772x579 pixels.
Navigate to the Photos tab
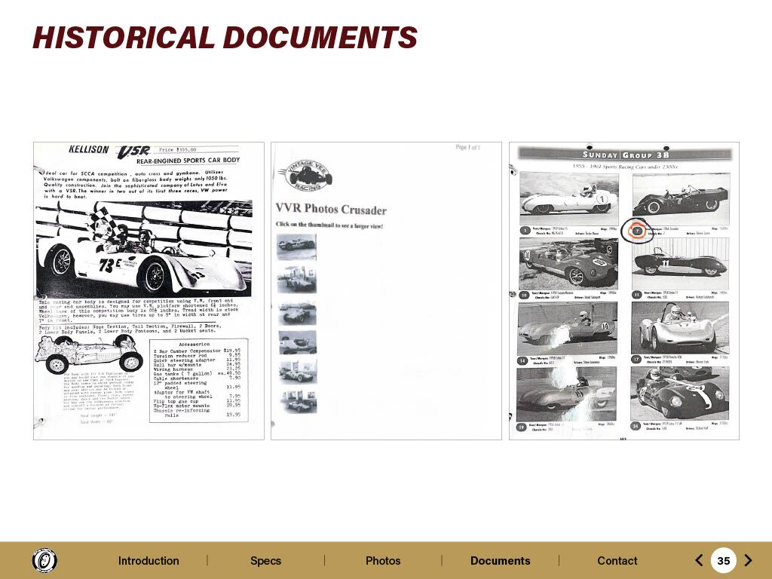(383, 561)
